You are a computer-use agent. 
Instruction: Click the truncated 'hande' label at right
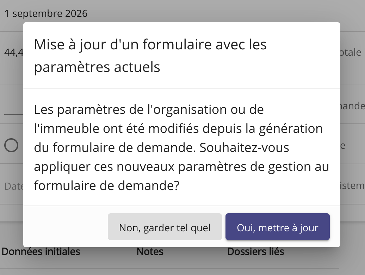(x=352, y=106)
